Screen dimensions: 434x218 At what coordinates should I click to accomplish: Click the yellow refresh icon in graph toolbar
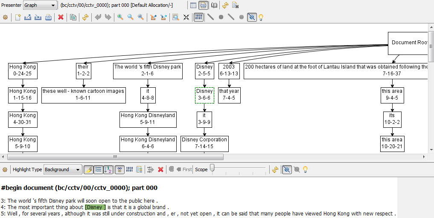pos(85,17)
